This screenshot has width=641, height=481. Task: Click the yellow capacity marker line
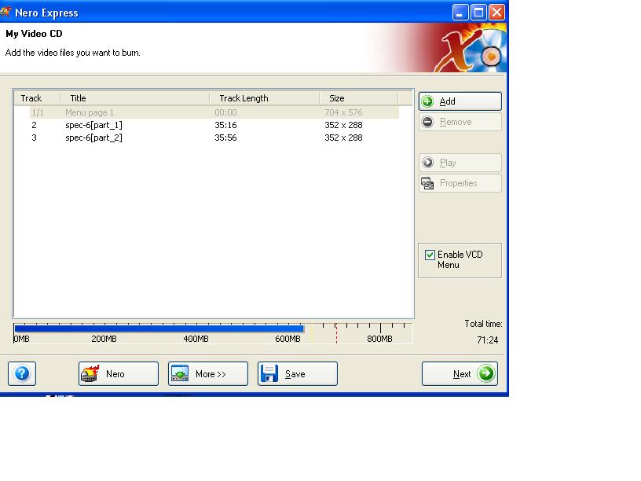click(x=312, y=334)
